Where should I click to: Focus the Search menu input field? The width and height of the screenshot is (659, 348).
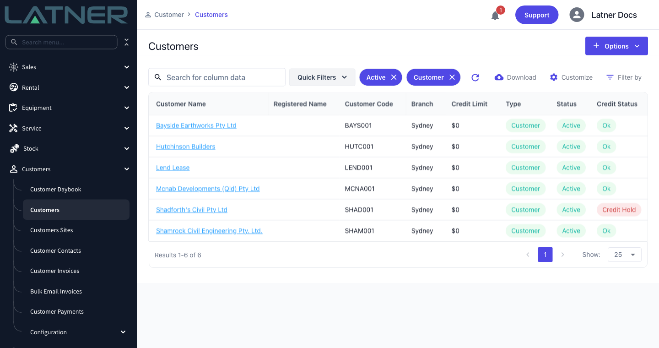point(61,42)
